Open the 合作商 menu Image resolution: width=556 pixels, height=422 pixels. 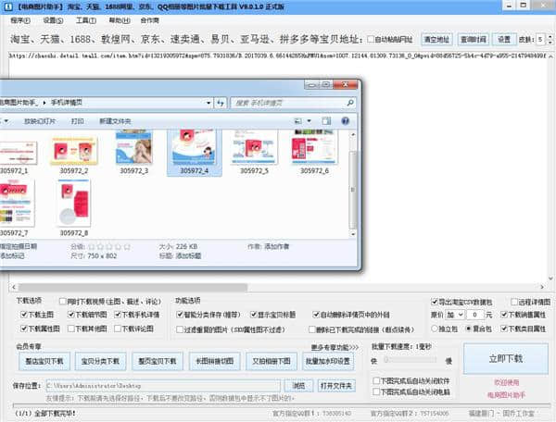point(149,20)
